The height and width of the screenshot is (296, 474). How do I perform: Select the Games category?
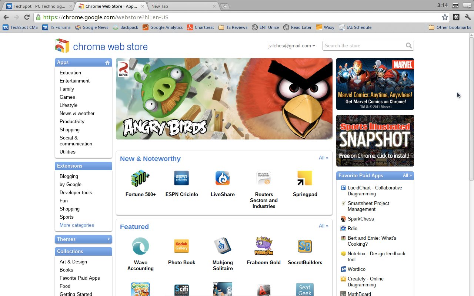pos(67,97)
